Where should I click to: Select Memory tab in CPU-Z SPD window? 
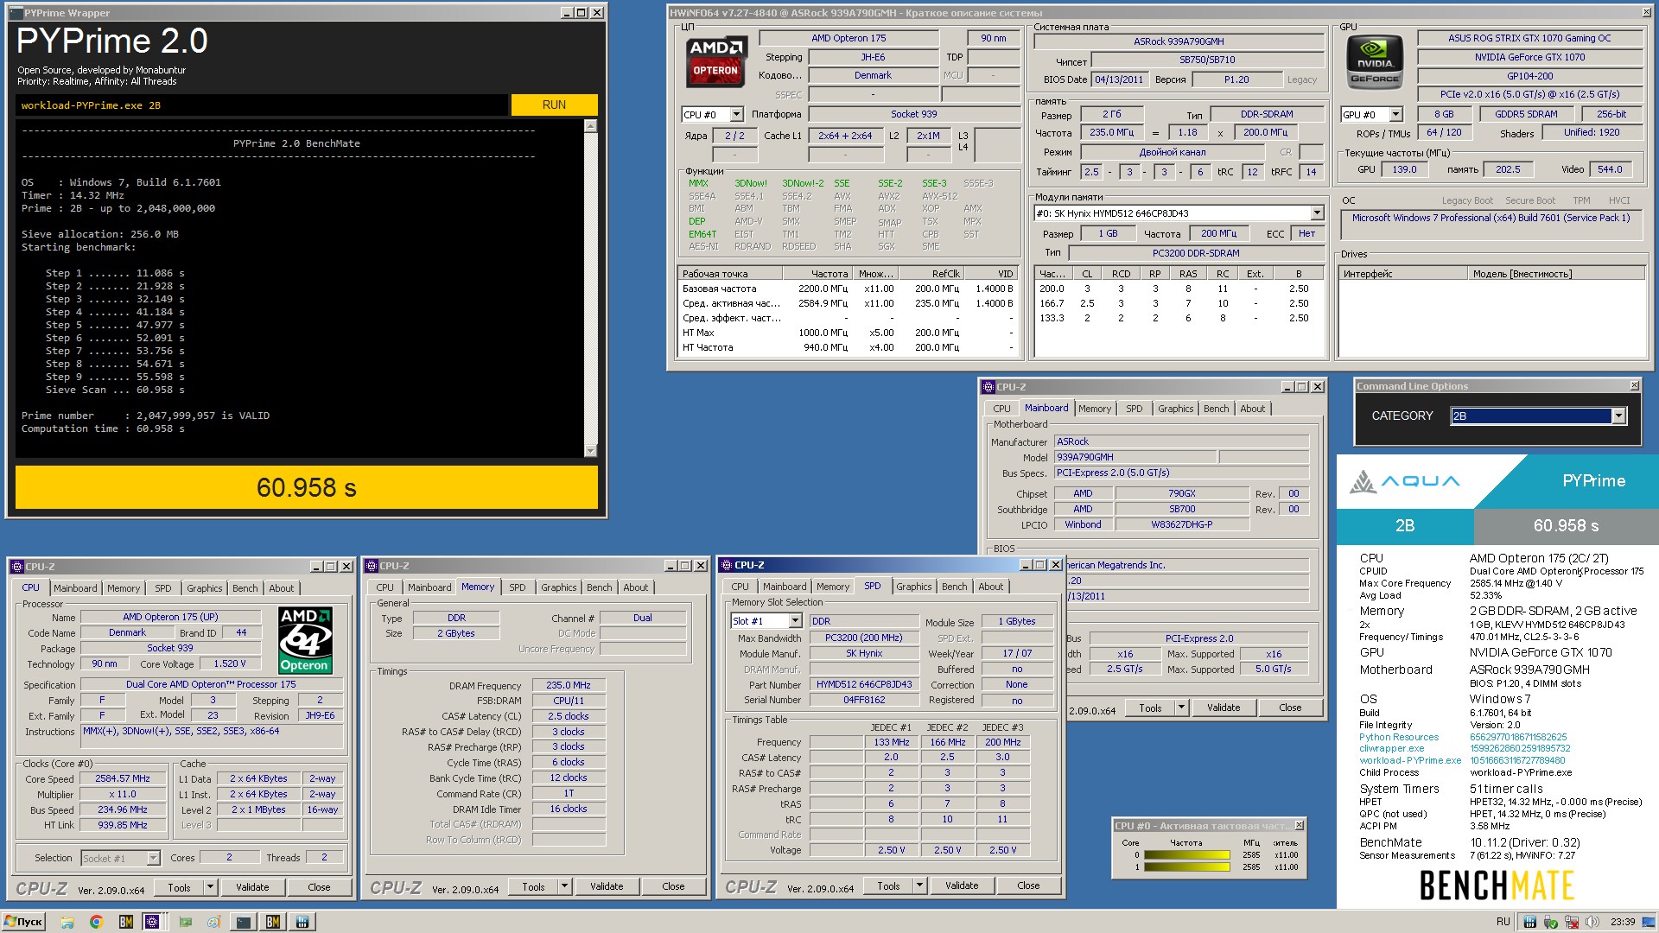832,587
